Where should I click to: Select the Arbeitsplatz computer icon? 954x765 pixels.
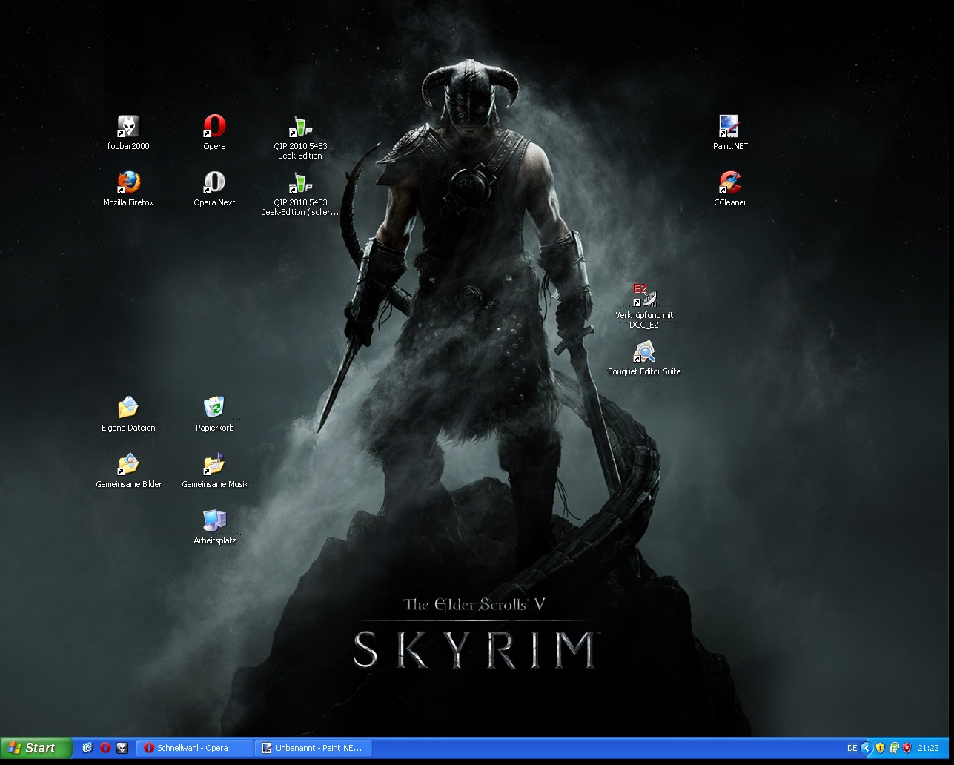click(214, 527)
